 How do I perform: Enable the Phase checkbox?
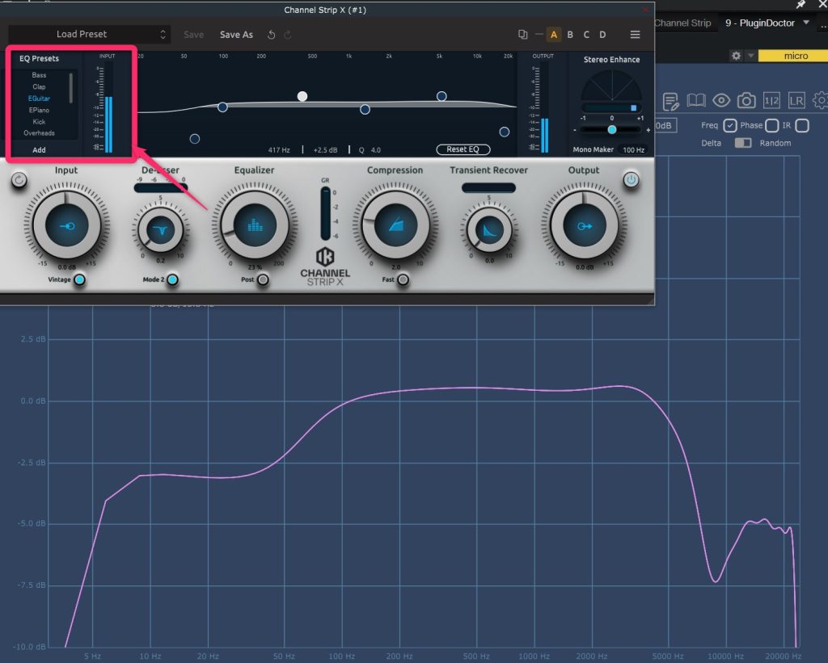coord(772,125)
